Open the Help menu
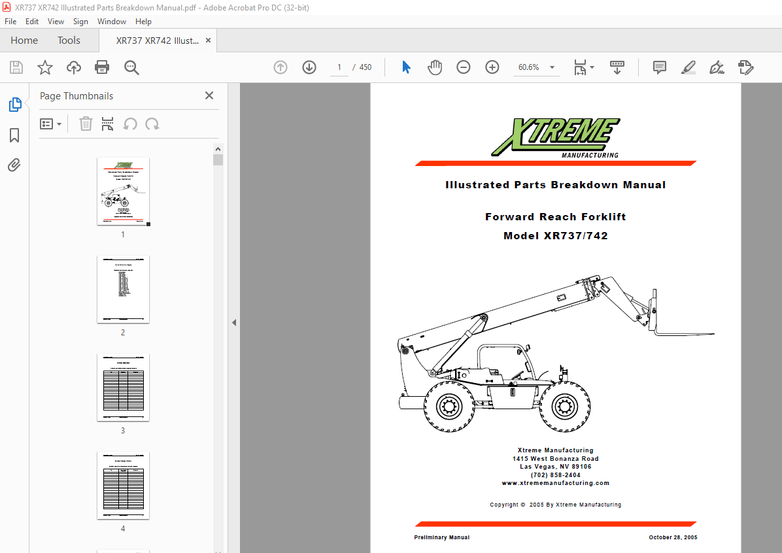782x553 pixels. pyautogui.click(x=143, y=22)
